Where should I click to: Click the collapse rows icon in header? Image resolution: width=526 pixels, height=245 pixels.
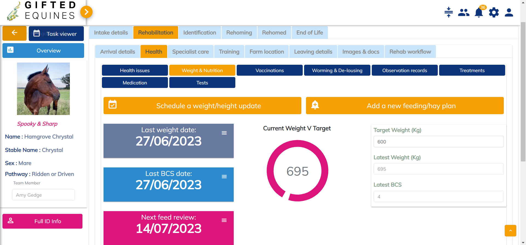(x=448, y=12)
